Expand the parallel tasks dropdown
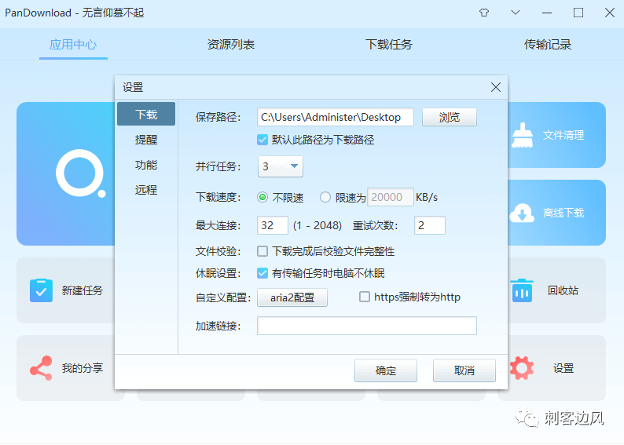Screen dimensions: 624x445 tap(281, 166)
